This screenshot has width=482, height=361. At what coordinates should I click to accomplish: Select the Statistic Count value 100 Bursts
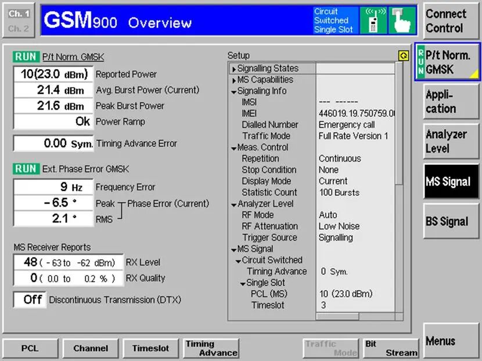pos(339,193)
